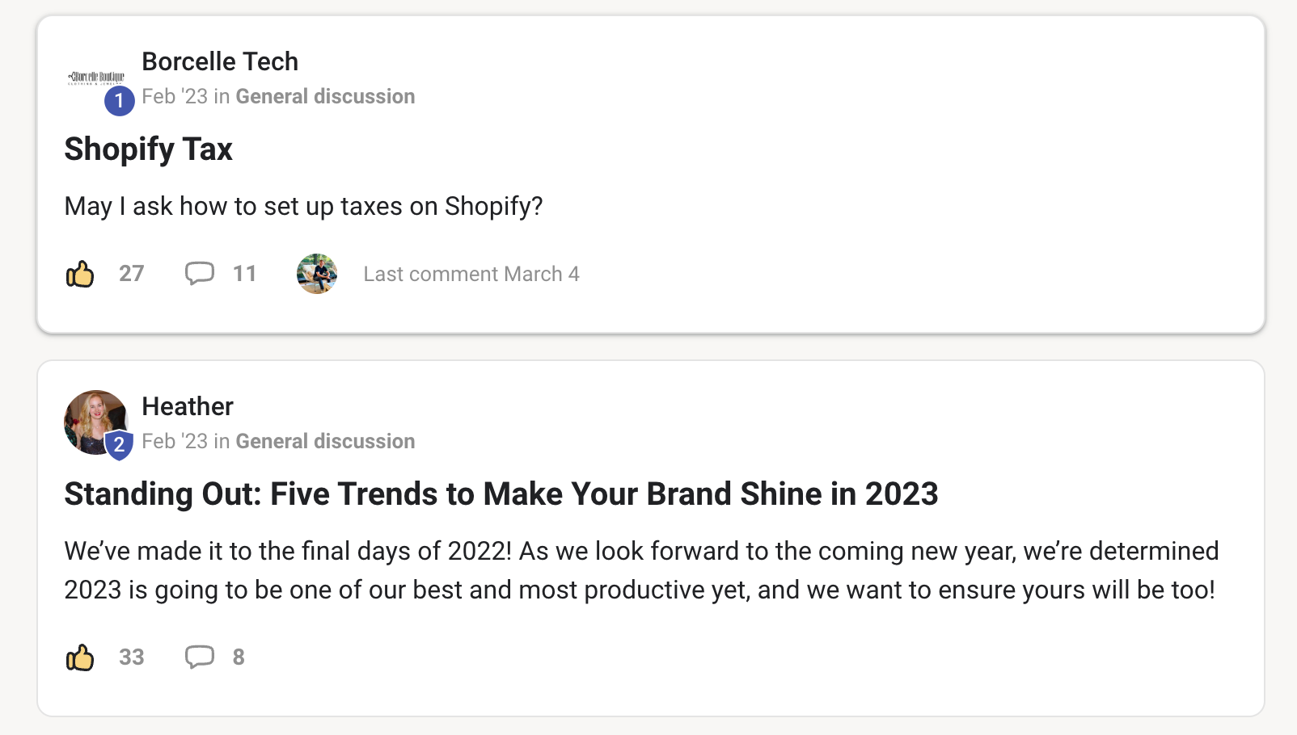Screen dimensions: 1297x735
Task: Visit Borcelle Tech's profile name
Action: pos(220,61)
